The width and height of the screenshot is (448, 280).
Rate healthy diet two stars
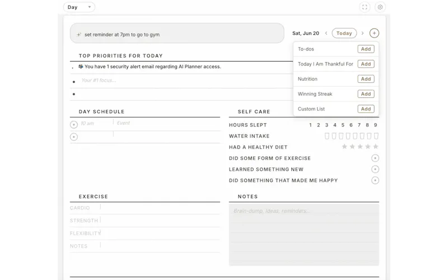click(x=352, y=147)
